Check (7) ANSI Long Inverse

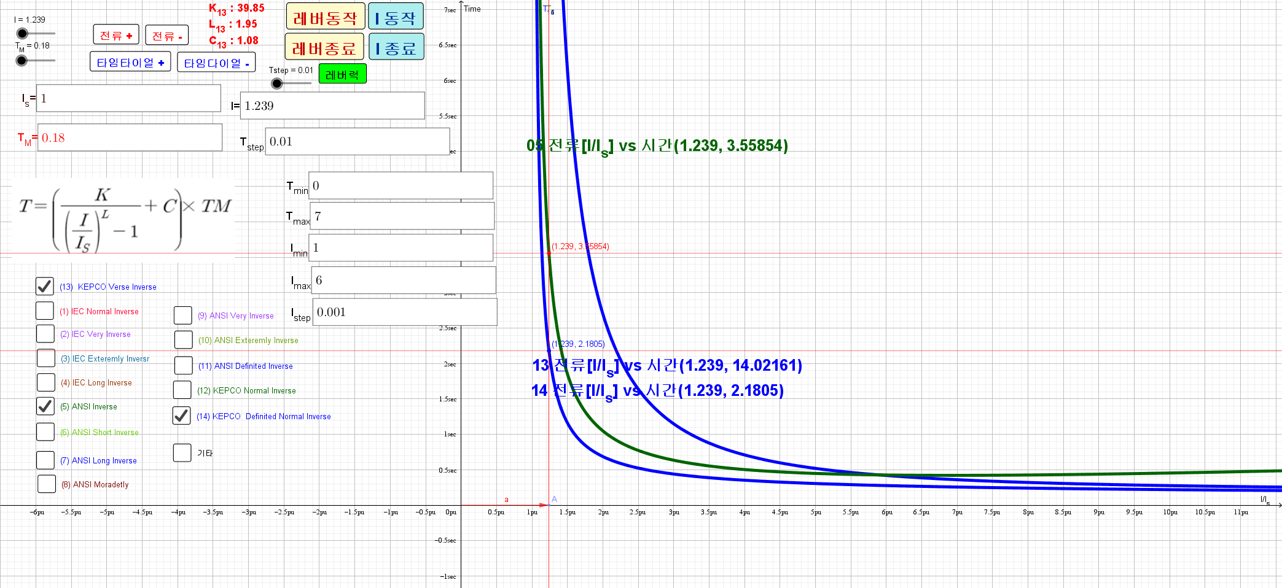point(45,460)
